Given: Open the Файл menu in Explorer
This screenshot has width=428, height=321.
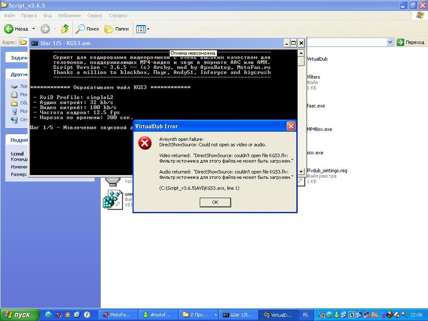Looking at the screenshot, I should point(10,16).
